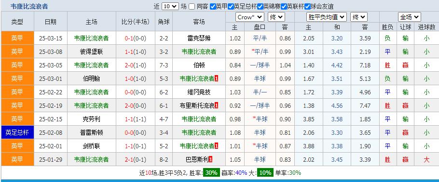Click the 类型 column header
The height and width of the screenshot is (182, 439).
click(x=17, y=22)
